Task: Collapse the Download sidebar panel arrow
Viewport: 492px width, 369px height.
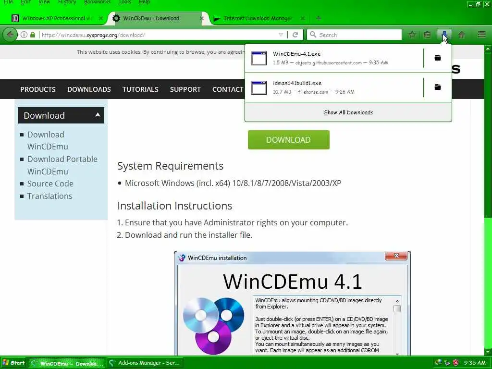Action: tap(98, 115)
